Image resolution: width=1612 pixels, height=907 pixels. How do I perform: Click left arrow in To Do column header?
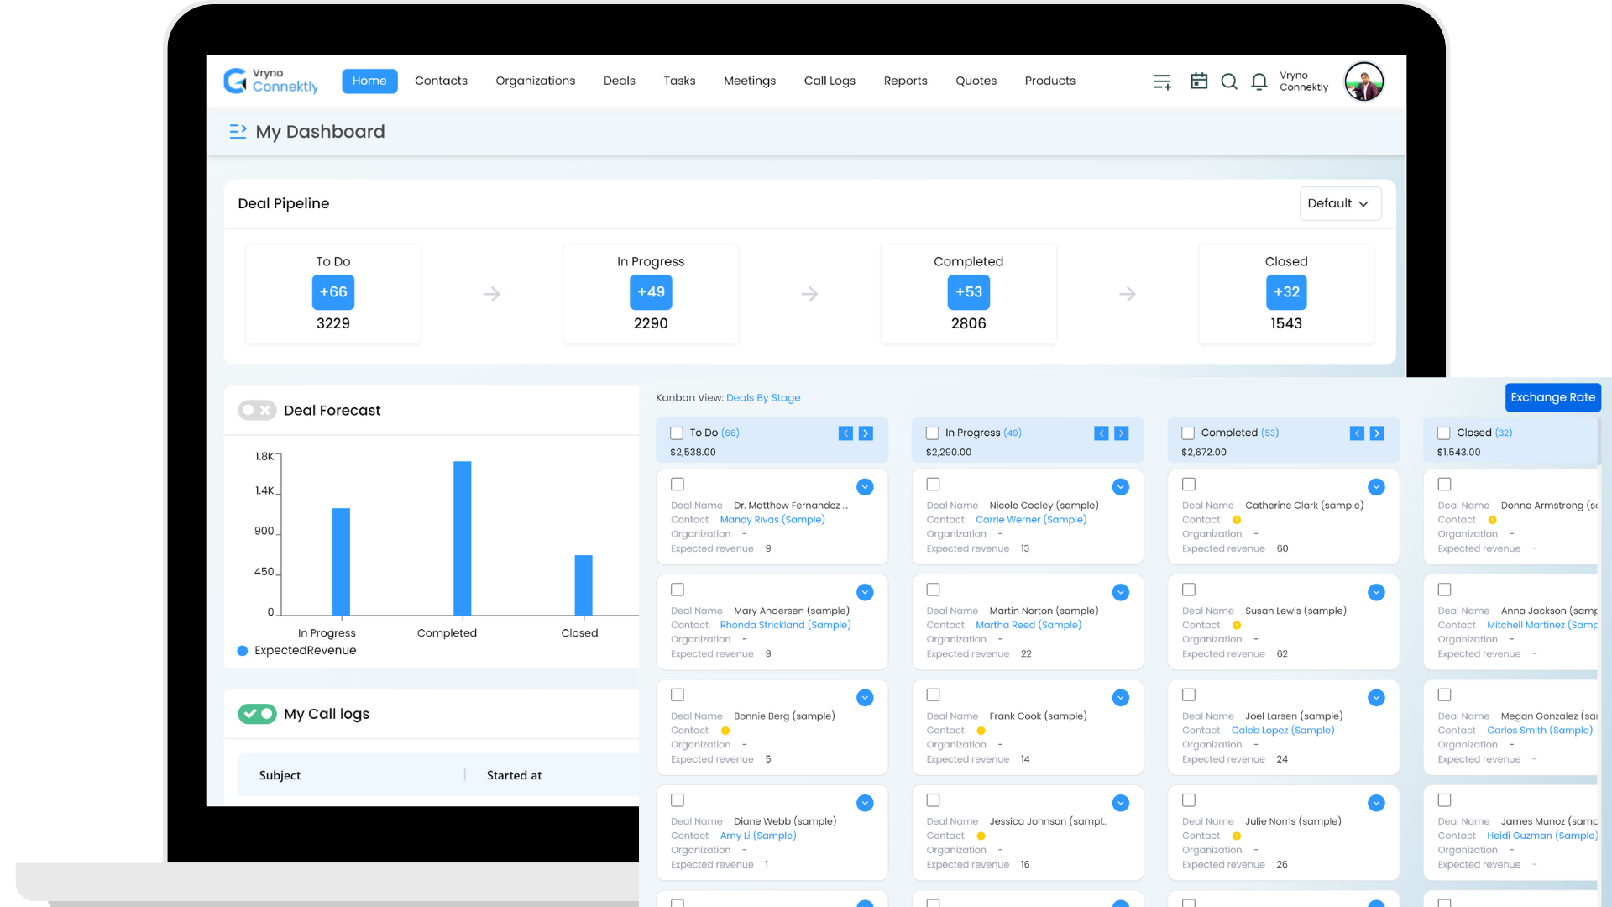[x=845, y=433]
